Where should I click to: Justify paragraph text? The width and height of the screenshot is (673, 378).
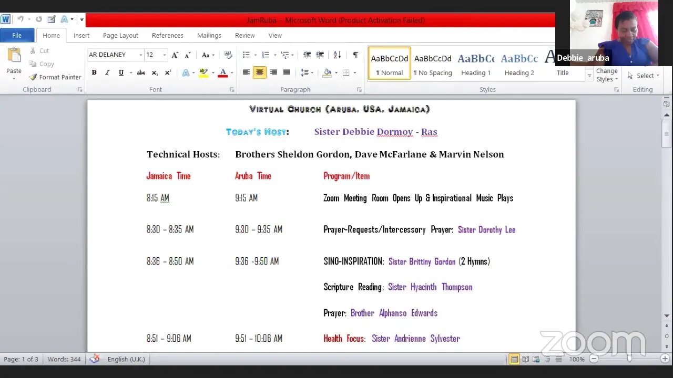[x=287, y=72]
